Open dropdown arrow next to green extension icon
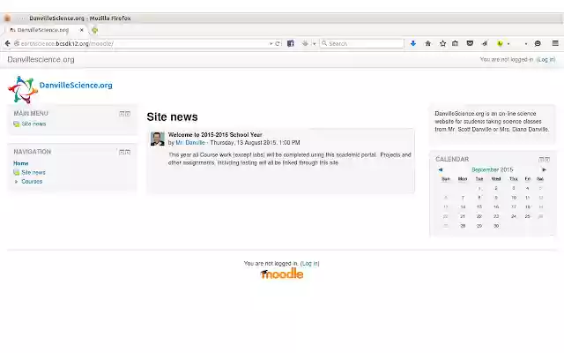Viewport: 564px width, 353px height. 508,44
